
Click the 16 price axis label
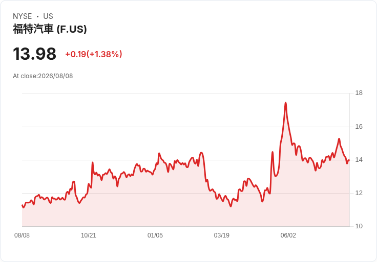pyautogui.click(x=359, y=127)
